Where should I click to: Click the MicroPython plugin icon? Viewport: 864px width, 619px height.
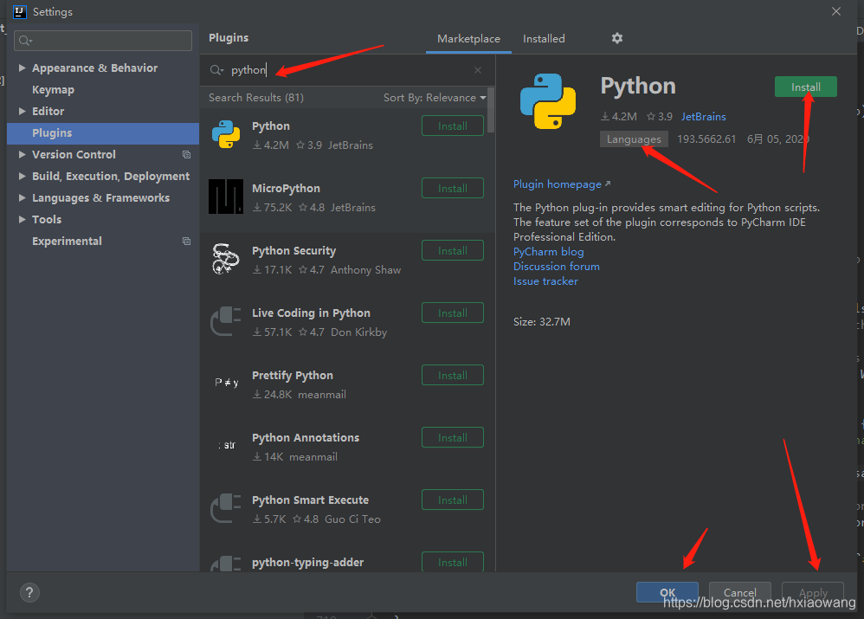pyautogui.click(x=226, y=197)
